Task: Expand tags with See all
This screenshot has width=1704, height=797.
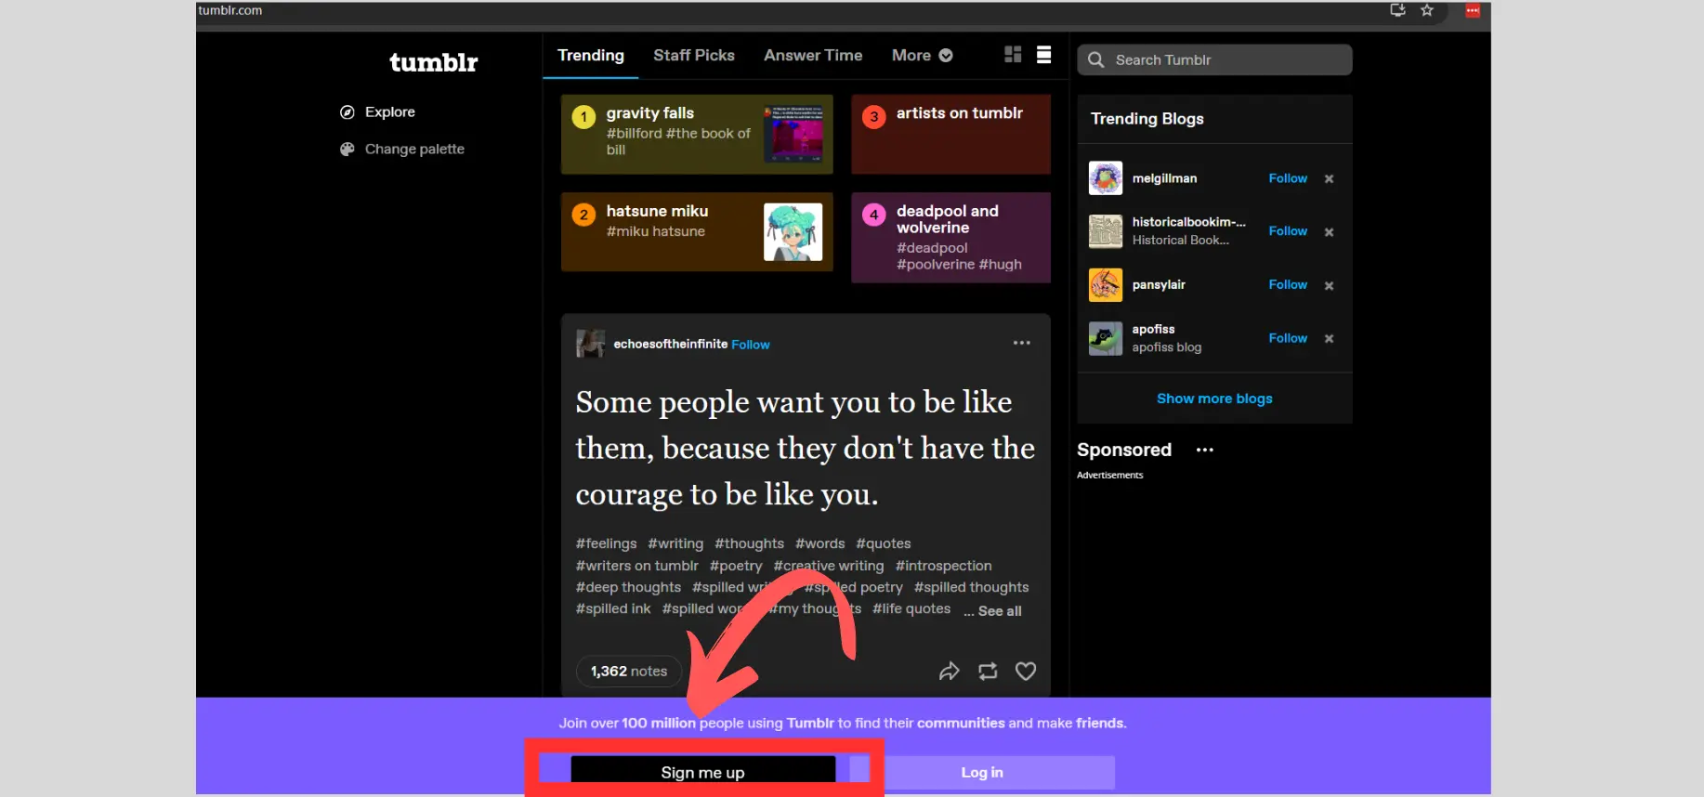Action: point(1000,611)
